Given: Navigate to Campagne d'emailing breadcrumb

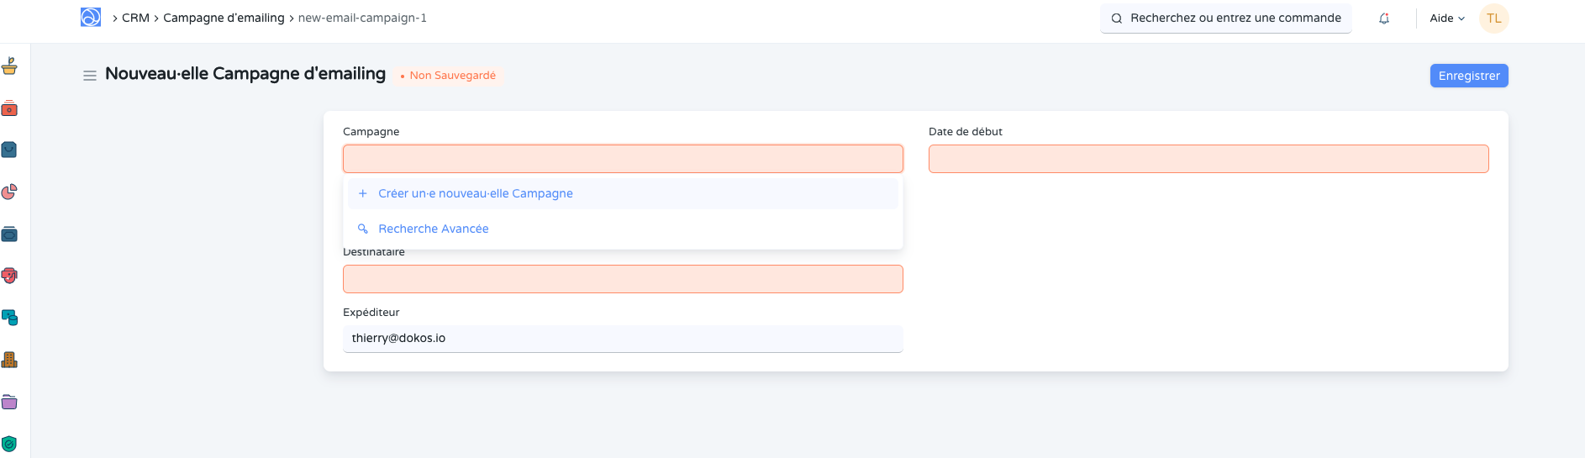Looking at the screenshot, I should click(x=224, y=18).
